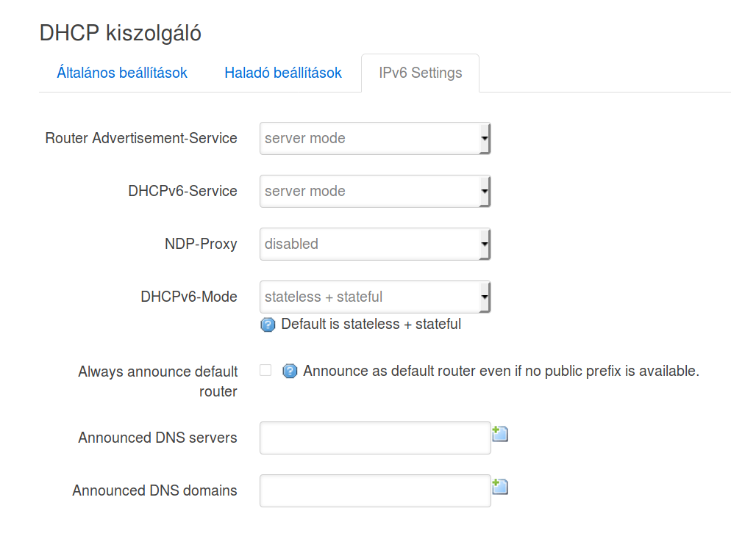The width and height of the screenshot is (731, 558).
Task: Expand the DHCPv6-Service dropdown
Action: 375,192
